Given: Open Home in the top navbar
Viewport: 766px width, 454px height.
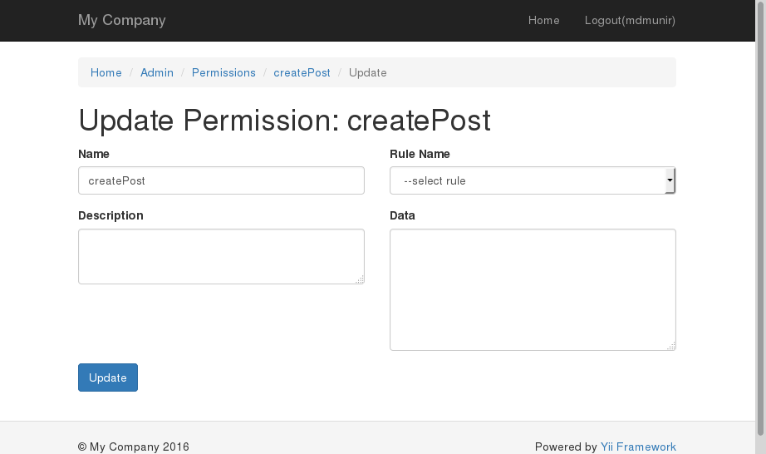Looking at the screenshot, I should [x=543, y=20].
